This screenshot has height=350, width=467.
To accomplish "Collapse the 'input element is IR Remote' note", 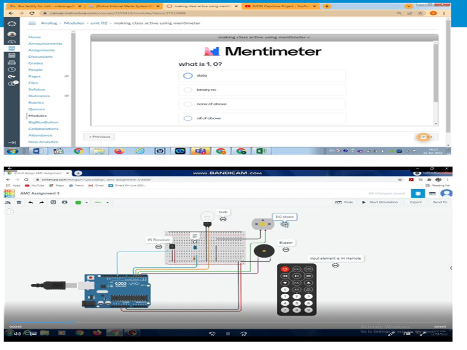I will (x=335, y=265).
